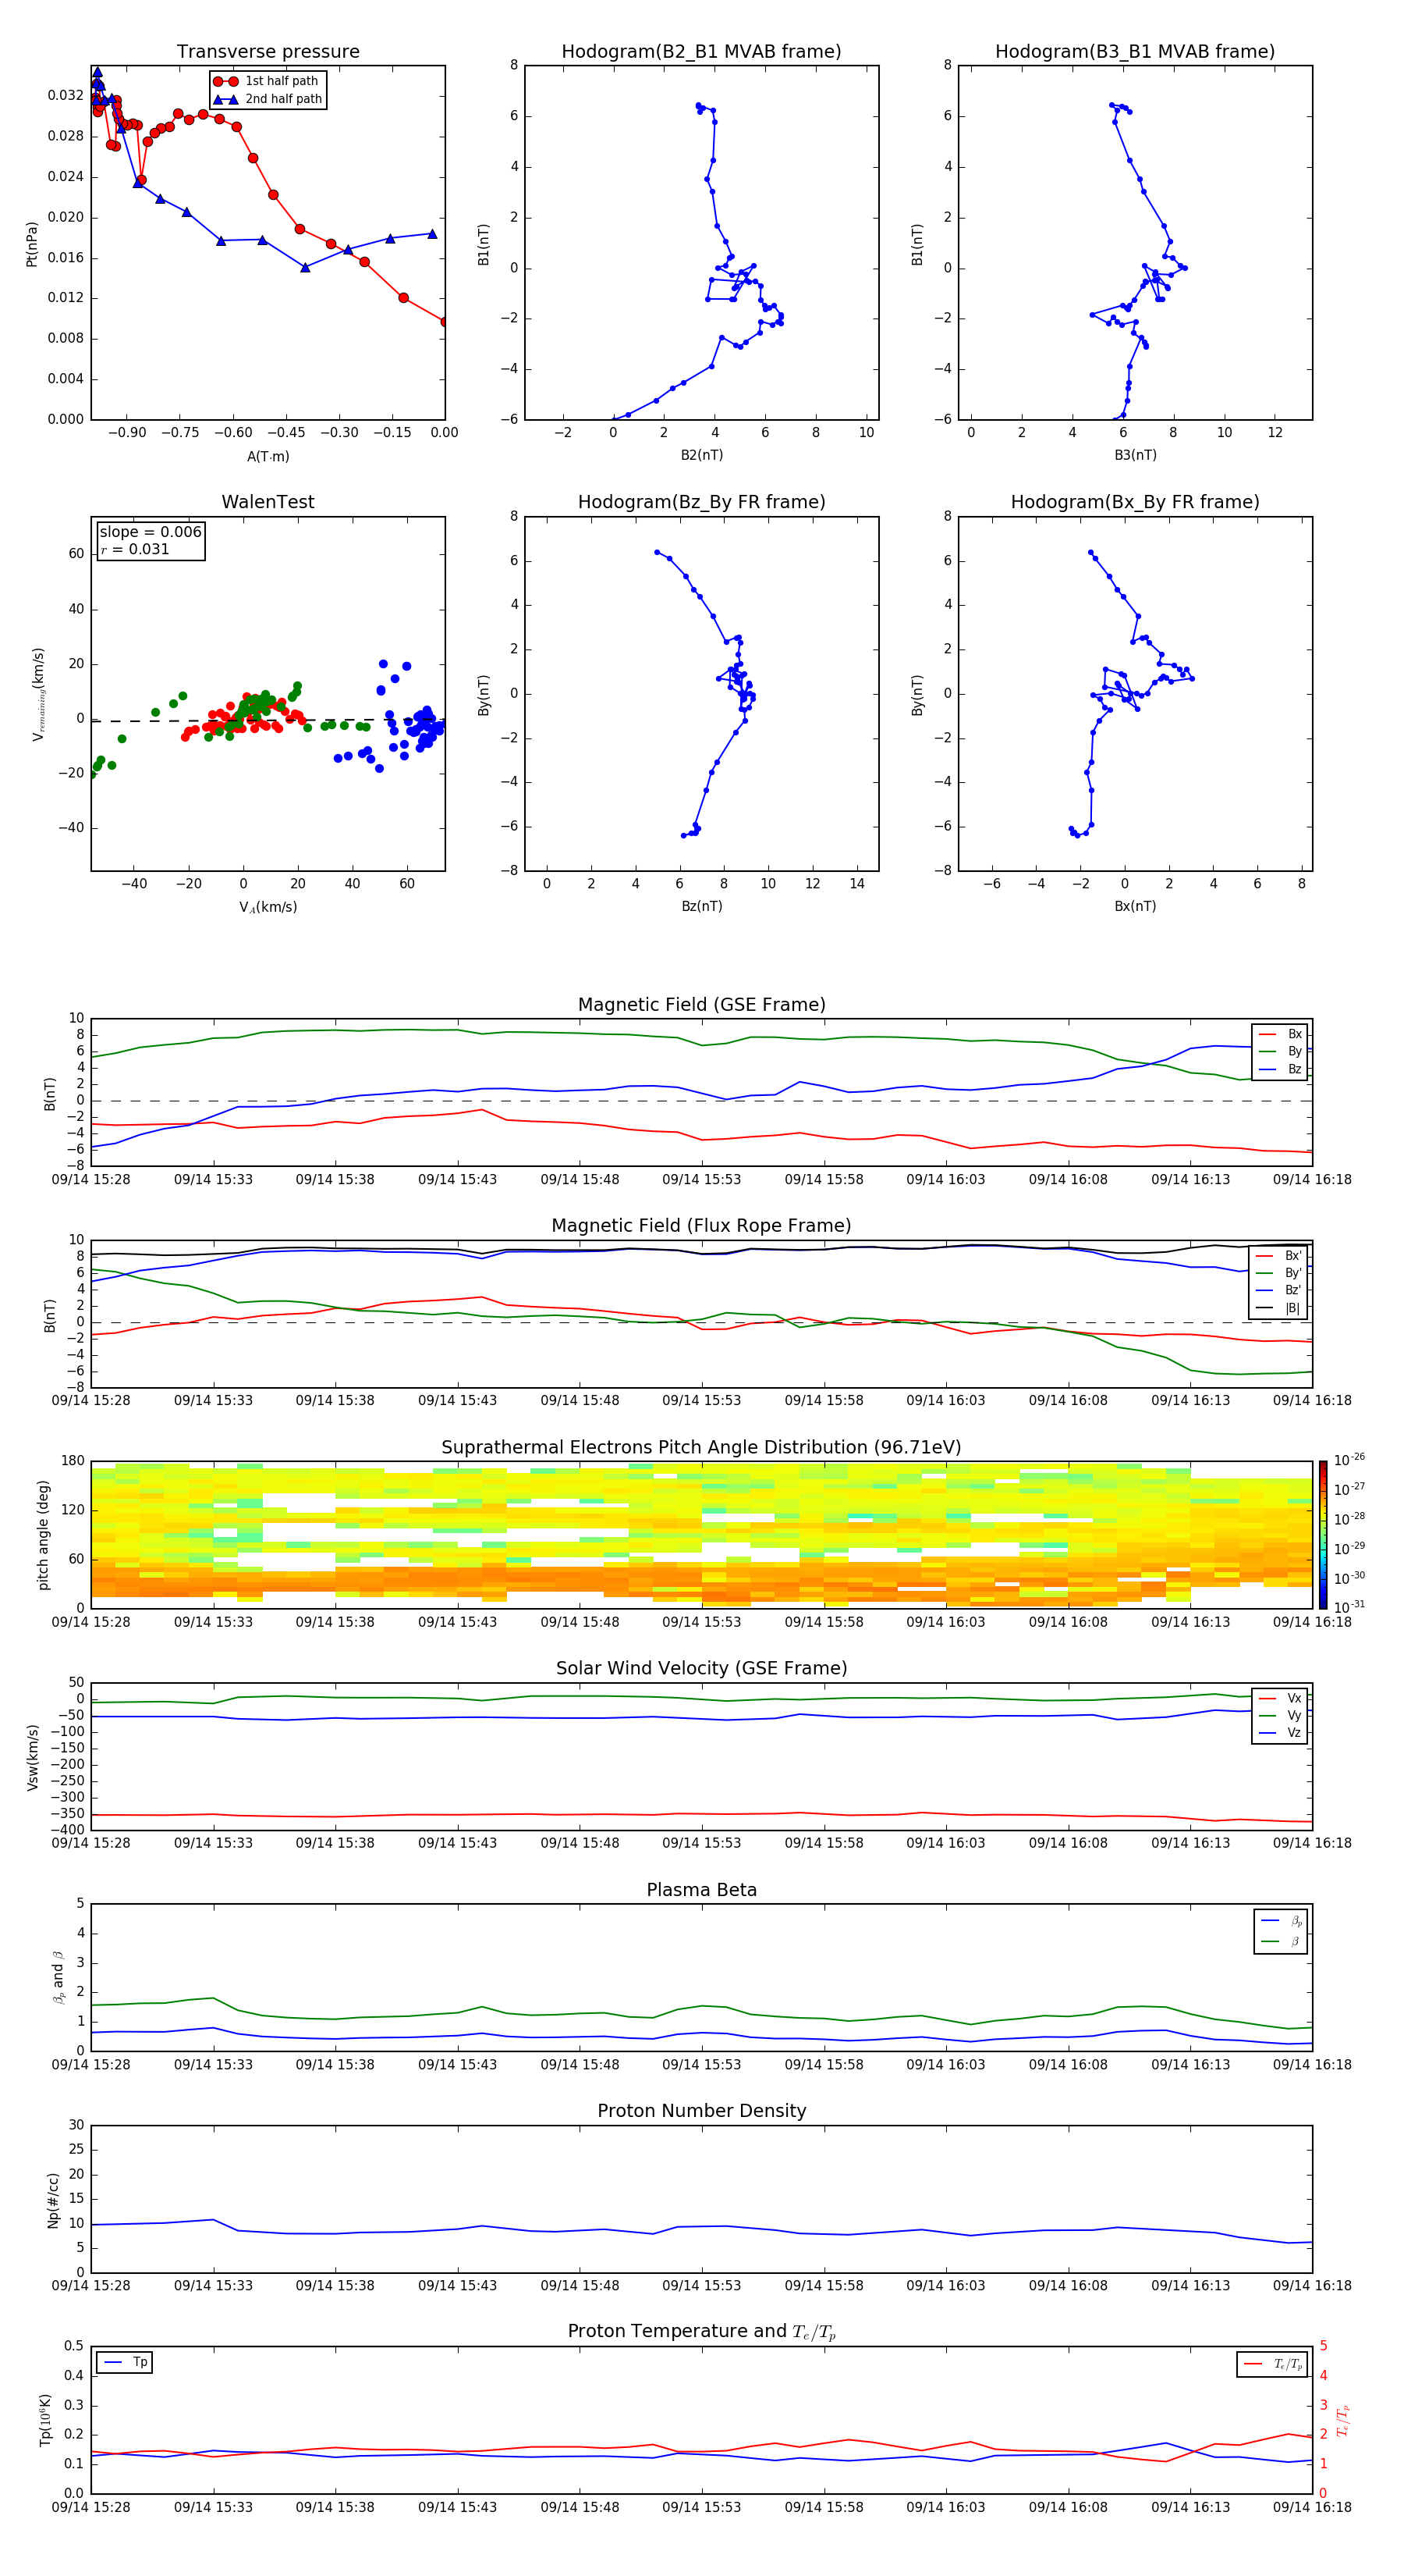Click 'Vx' in the solar wind legend
Viewport: 1404px width, 2576px height.
[x=1280, y=1698]
